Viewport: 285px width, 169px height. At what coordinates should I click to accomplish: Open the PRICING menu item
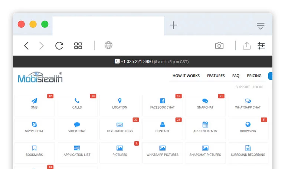(x=254, y=76)
